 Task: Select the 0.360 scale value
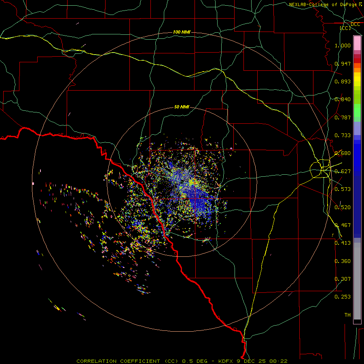(x=343, y=261)
